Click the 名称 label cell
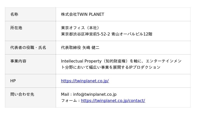 point(14,14)
